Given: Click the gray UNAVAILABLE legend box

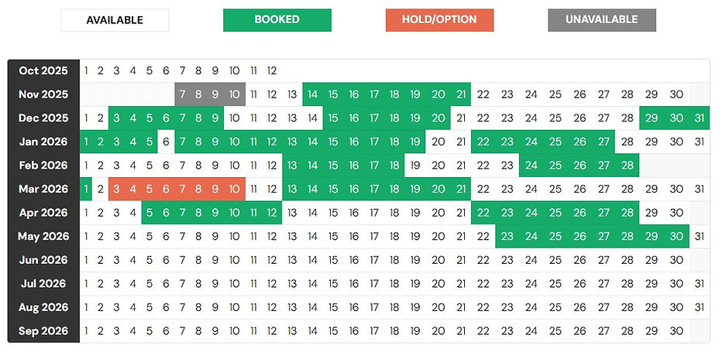Looking at the screenshot, I should click(x=601, y=20).
